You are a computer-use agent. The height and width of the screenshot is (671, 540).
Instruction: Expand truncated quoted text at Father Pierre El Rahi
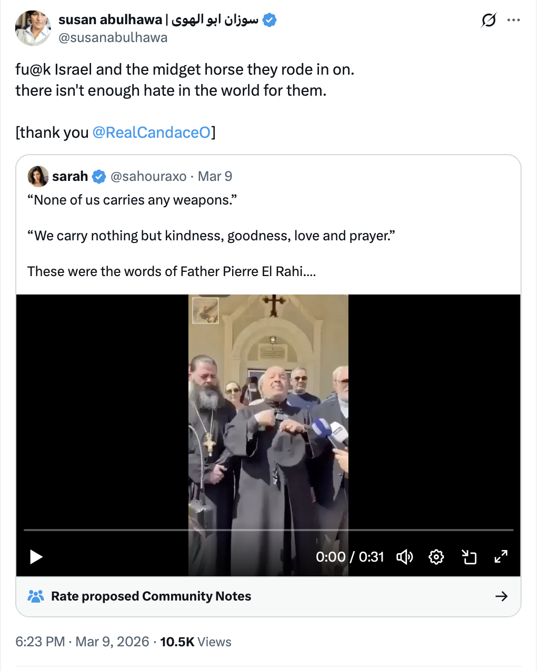click(x=308, y=272)
